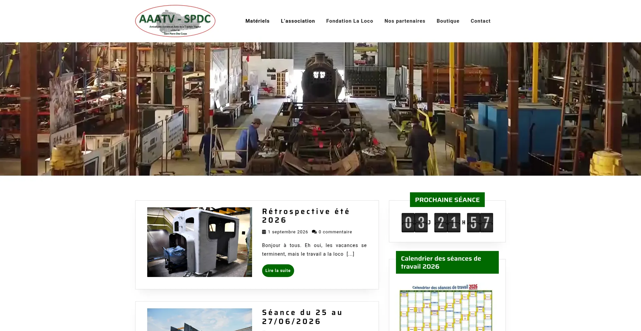Image resolution: width=641 pixels, height=331 pixels.
Task: Click the Rétrospective été 2026 thumbnail
Action: point(200,242)
